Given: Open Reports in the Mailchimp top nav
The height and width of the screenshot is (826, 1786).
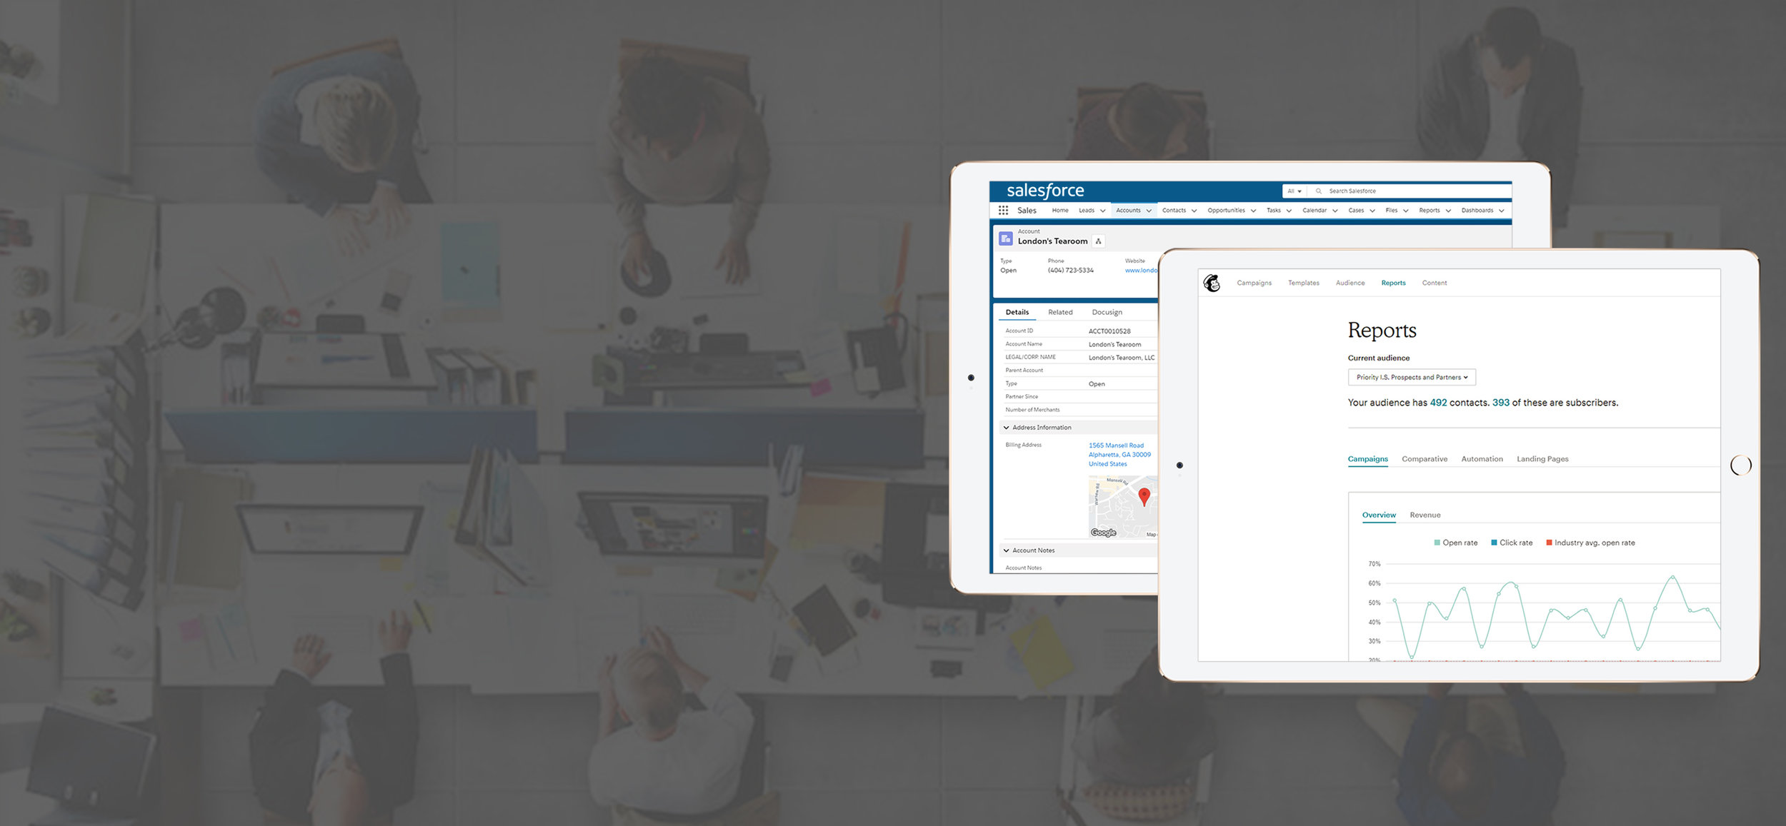Looking at the screenshot, I should 1393,283.
